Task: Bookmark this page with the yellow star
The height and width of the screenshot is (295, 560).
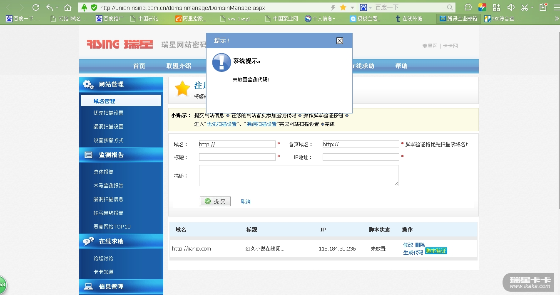Action: click(343, 7)
